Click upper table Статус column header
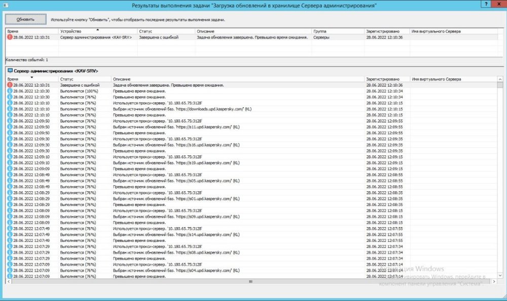This screenshot has height=301, width=507. point(166,31)
